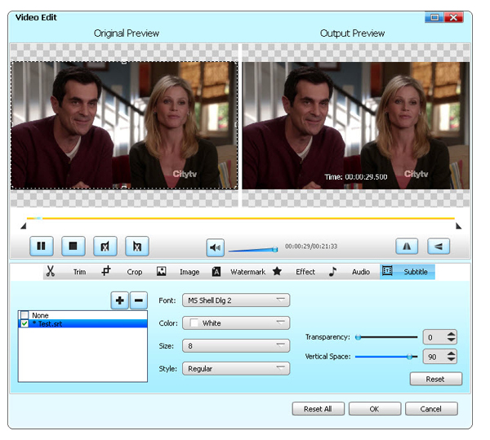Click the Watermark letter A icon
This screenshot has height=440, width=490.
[216, 272]
